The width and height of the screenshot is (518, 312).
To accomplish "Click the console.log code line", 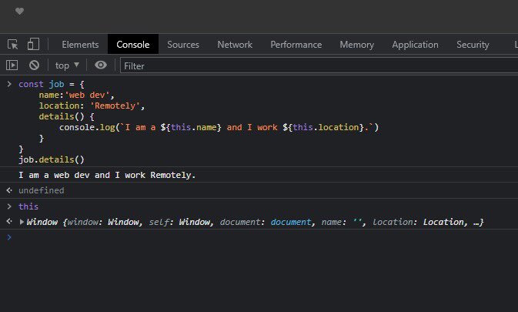I will tap(219, 127).
